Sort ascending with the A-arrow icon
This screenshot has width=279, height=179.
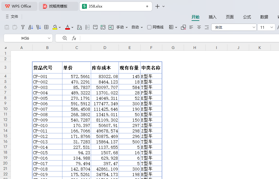point(30,27)
